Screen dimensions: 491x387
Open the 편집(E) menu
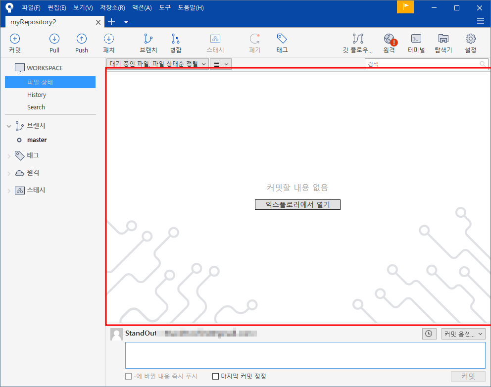(57, 7)
